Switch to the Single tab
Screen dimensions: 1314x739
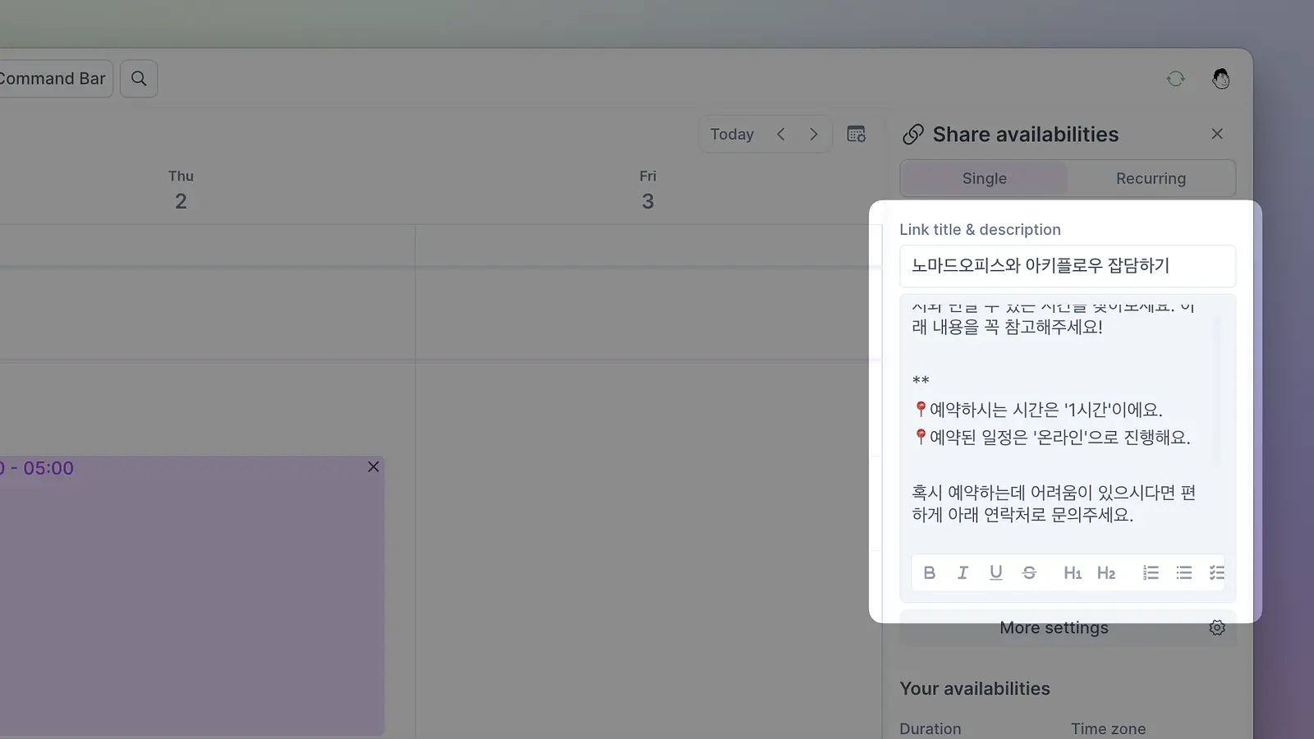click(x=984, y=178)
